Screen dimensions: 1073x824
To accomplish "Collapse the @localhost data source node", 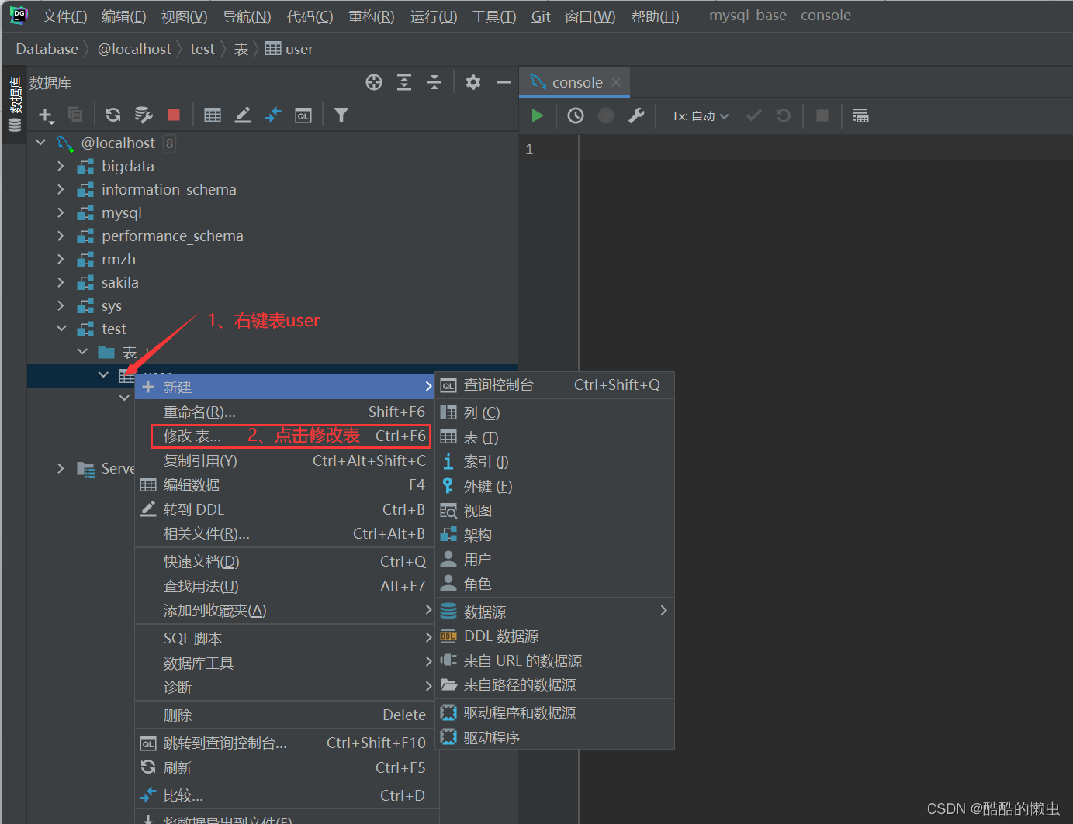I will tap(41, 143).
